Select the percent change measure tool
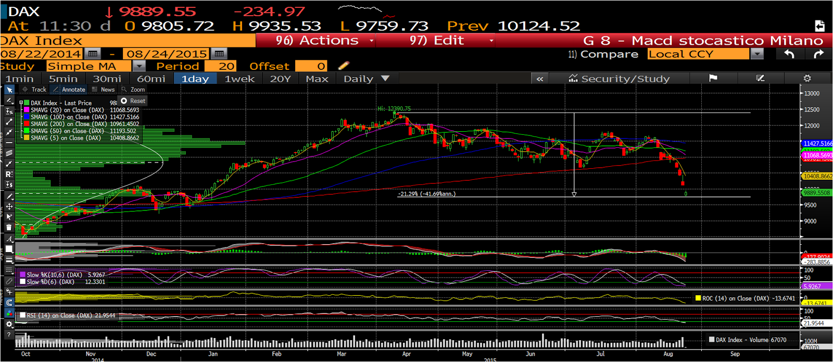Viewport: 833px width, 362px height. [9, 111]
